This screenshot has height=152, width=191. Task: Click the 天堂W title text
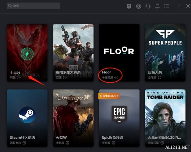(x=61, y=138)
